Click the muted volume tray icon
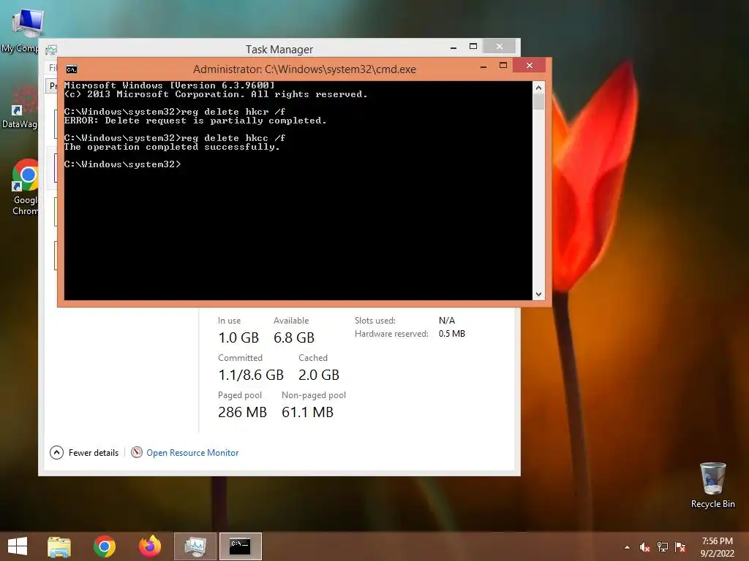Viewport: 749px width, 561px height. [x=644, y=547]
